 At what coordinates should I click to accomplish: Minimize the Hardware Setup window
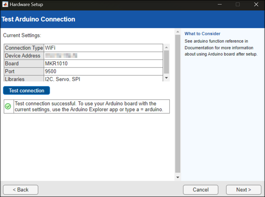[x=220, y=5]
